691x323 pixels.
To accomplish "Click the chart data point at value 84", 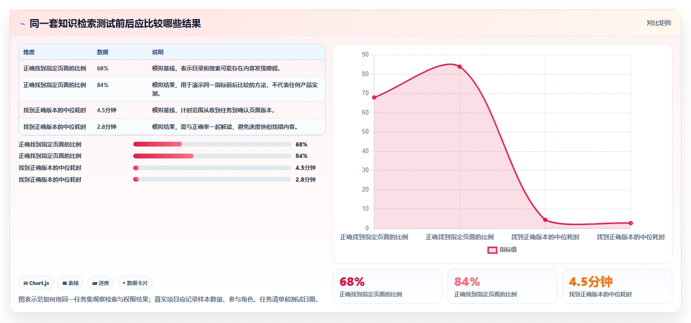I will (459, 67).
